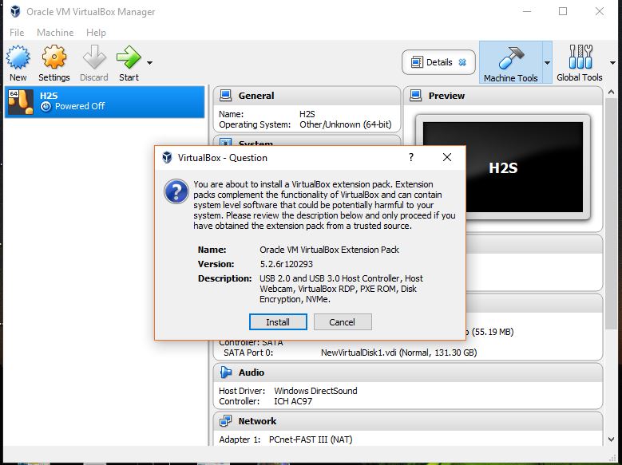The image size is (622, 465).
Task: Click the dialog question mark help button
Action: [411, 157]
